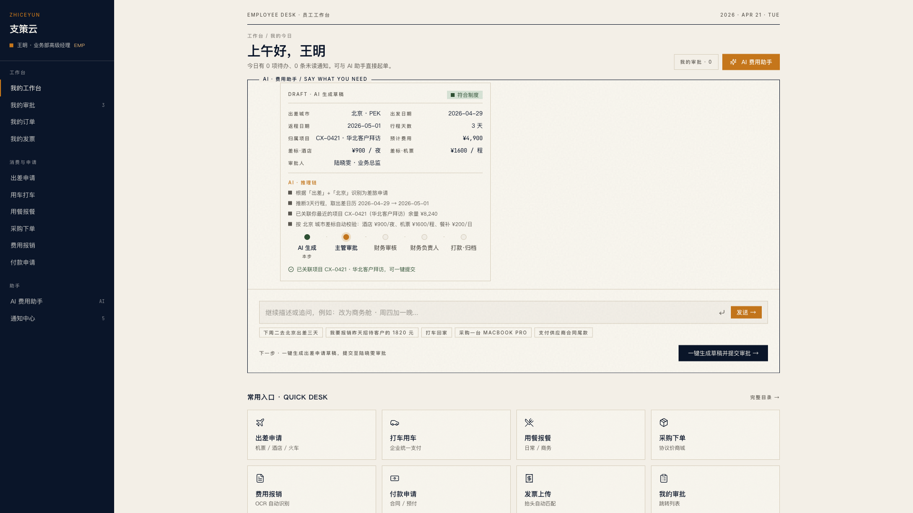Click the enter-key icon in input box

[721, 313]
